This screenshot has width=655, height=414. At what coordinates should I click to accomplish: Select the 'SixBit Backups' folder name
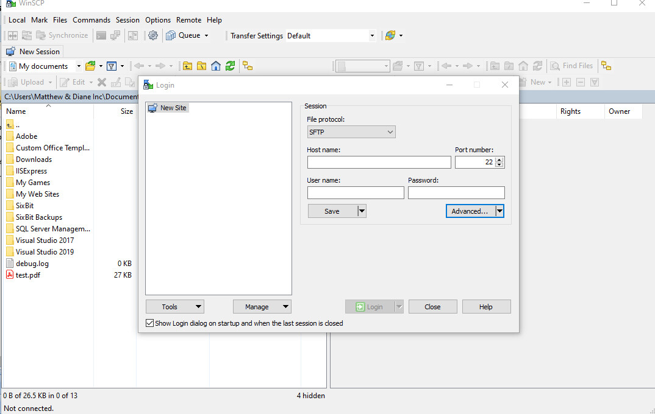click(39, 217)
